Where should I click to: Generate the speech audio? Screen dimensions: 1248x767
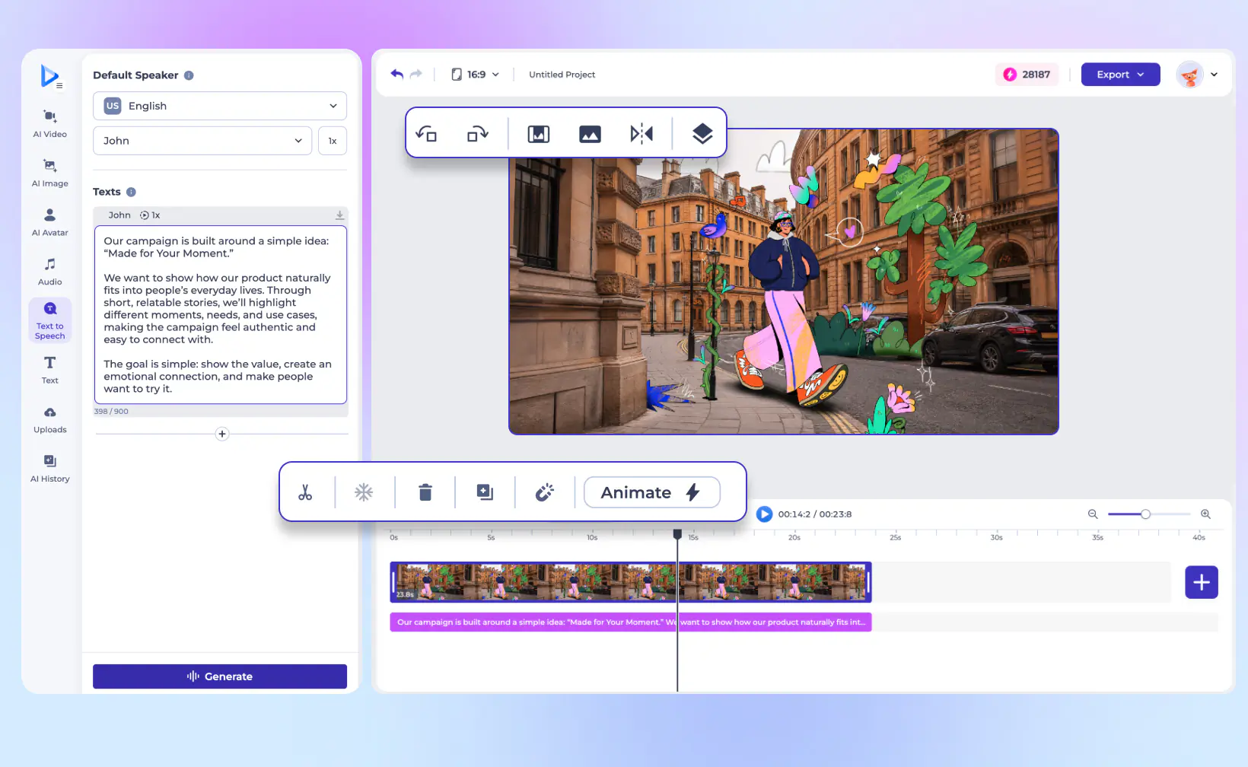(220, 676)
